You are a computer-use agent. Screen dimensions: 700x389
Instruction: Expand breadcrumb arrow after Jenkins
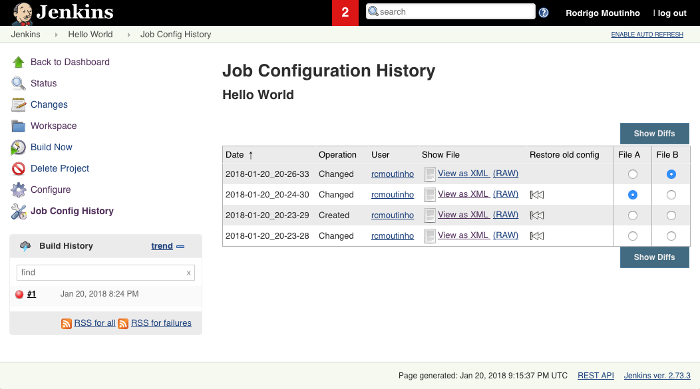click(56, 35)
